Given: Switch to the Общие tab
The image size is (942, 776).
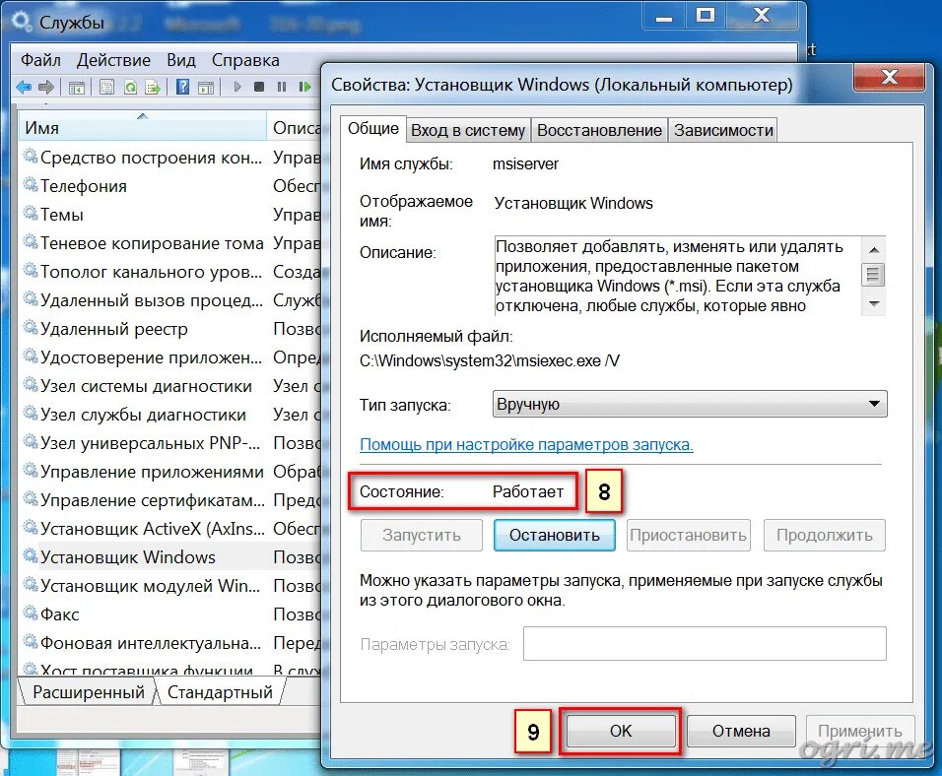Looking at the screenshot, I should (373, 129).
